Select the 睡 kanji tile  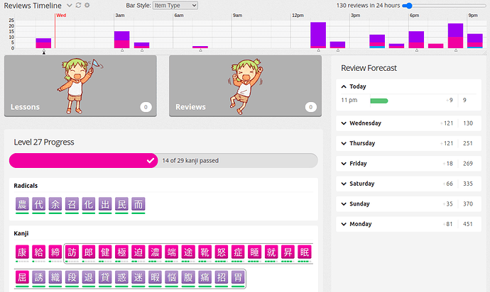(x=255, y=252)
